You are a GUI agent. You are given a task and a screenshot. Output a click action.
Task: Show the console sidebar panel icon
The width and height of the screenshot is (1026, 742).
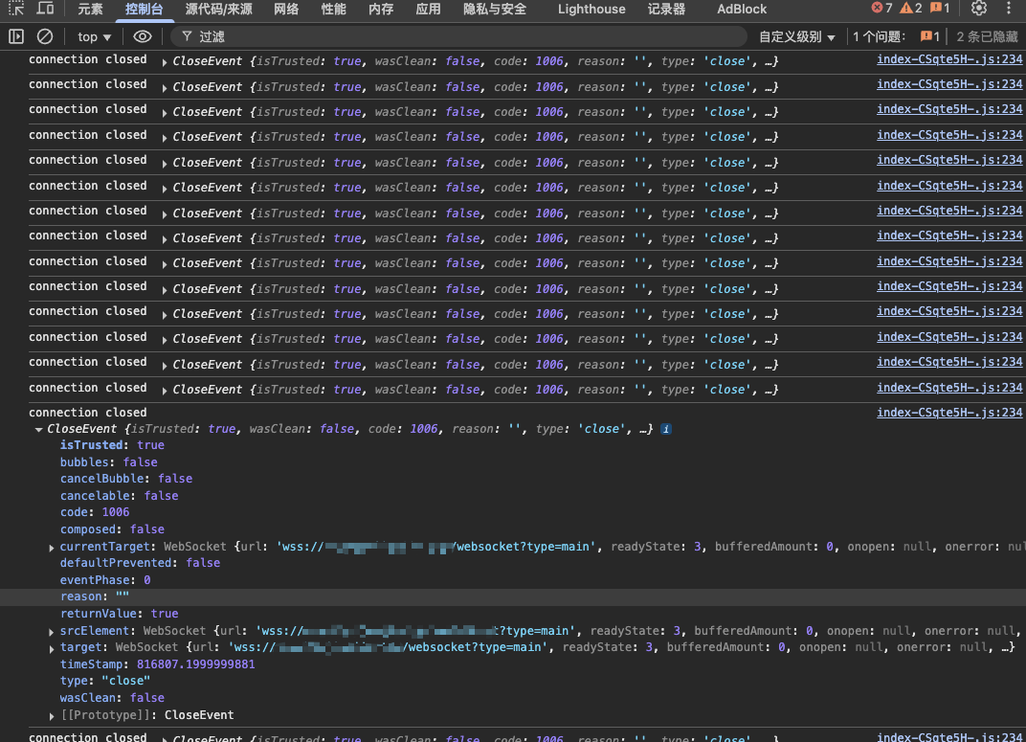tap(16, 36)
